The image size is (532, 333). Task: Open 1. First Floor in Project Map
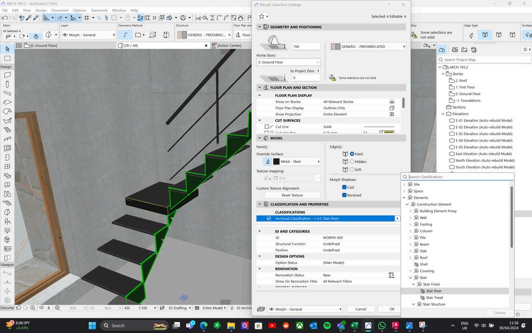click(x=465, y=87)
